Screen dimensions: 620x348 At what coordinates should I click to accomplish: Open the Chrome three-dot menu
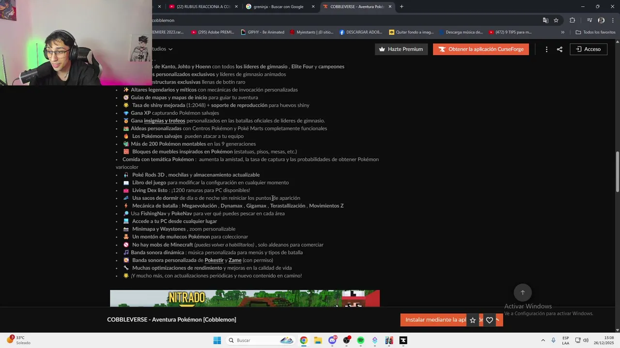pyautogui.click(x=613, y=20)
